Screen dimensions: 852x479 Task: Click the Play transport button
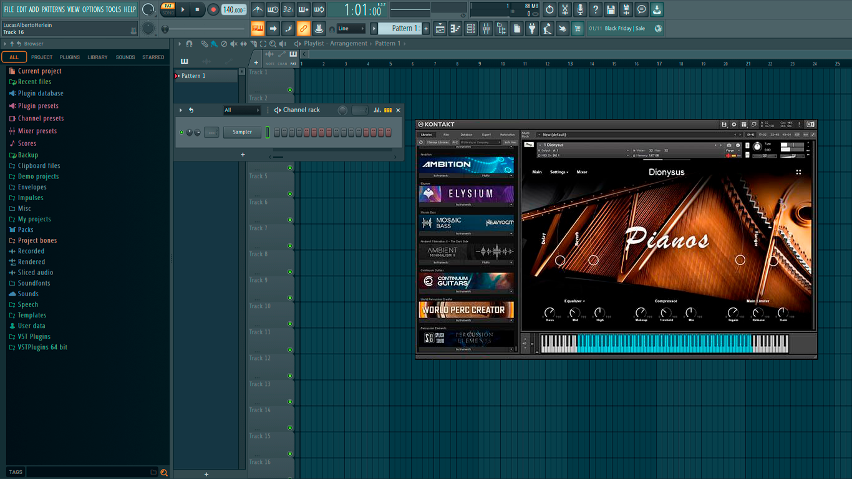[x=183, y=9]
